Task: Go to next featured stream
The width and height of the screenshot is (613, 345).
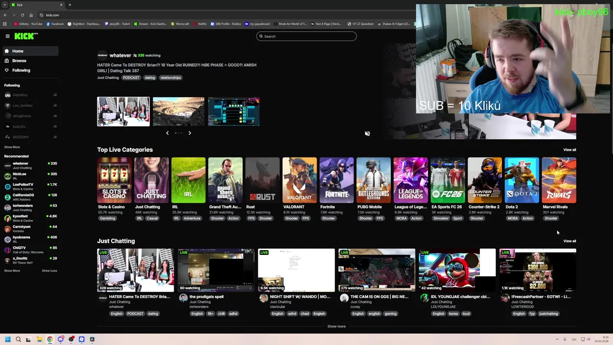Action: pyautogui.click(x=190, y=133)
